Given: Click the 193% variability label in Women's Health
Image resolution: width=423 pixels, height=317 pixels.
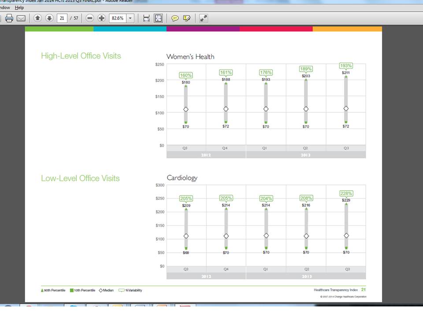Looking at the screenshot, I should [346, 66].
